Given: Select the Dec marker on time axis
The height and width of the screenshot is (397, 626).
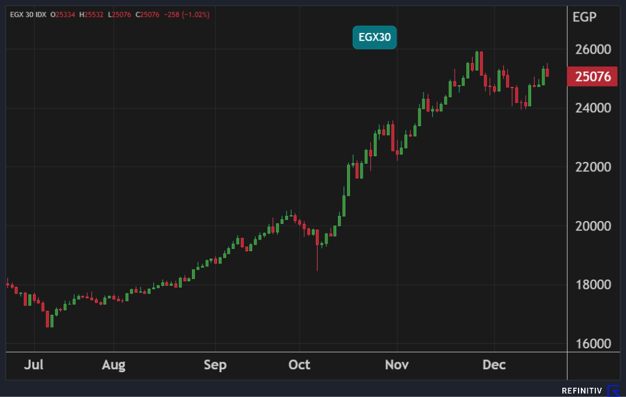Looking at the screenshot, I should [494, 365].
